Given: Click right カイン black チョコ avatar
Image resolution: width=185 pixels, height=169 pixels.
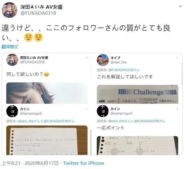Looking at the screenshot, I should [103, 111].
